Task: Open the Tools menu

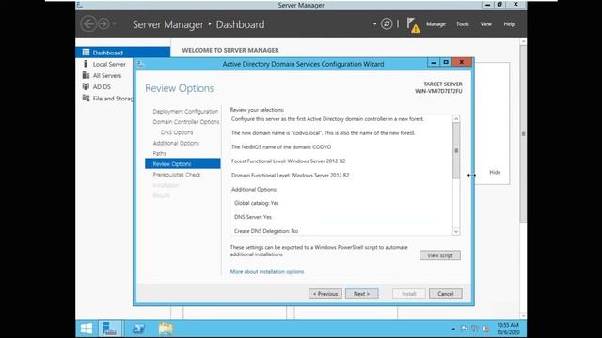Action: (x=462, y=24)
